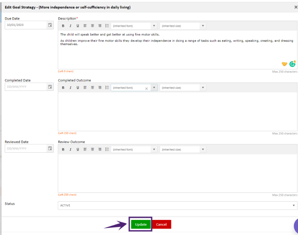Align left in Review Outcome toolbar

[85, 150]
